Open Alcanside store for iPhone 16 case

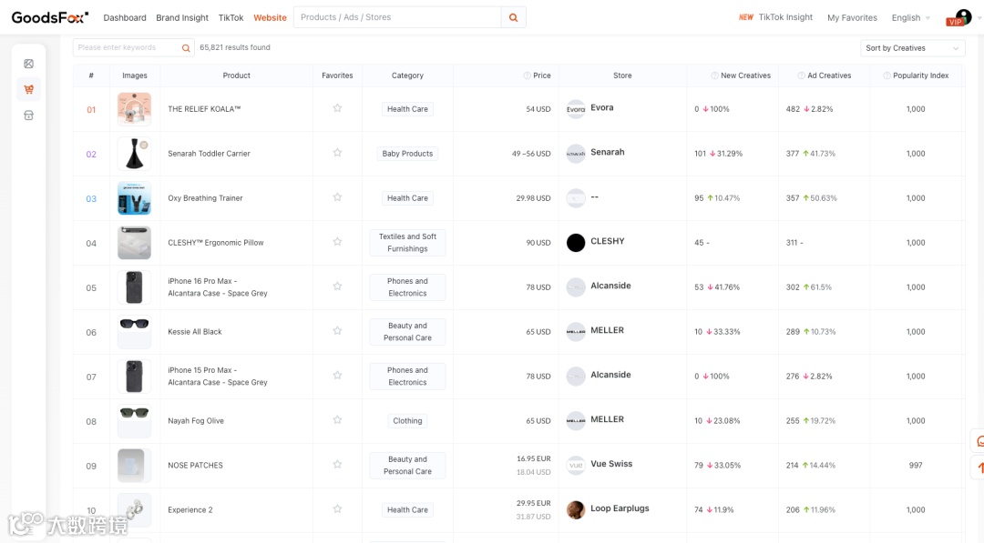coord(610,286)
